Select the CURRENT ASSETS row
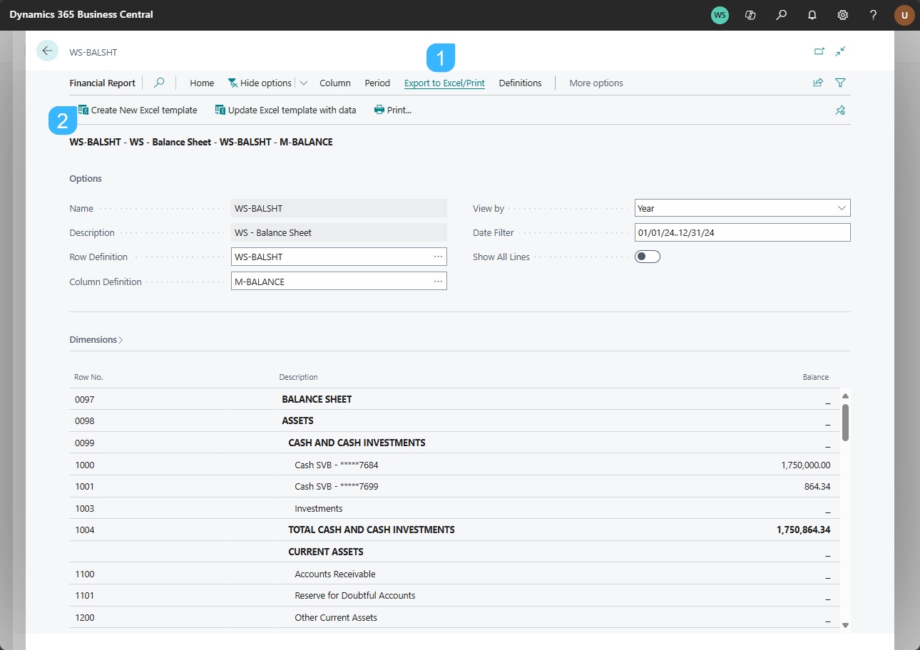920x650 pixels. point(454,552)
